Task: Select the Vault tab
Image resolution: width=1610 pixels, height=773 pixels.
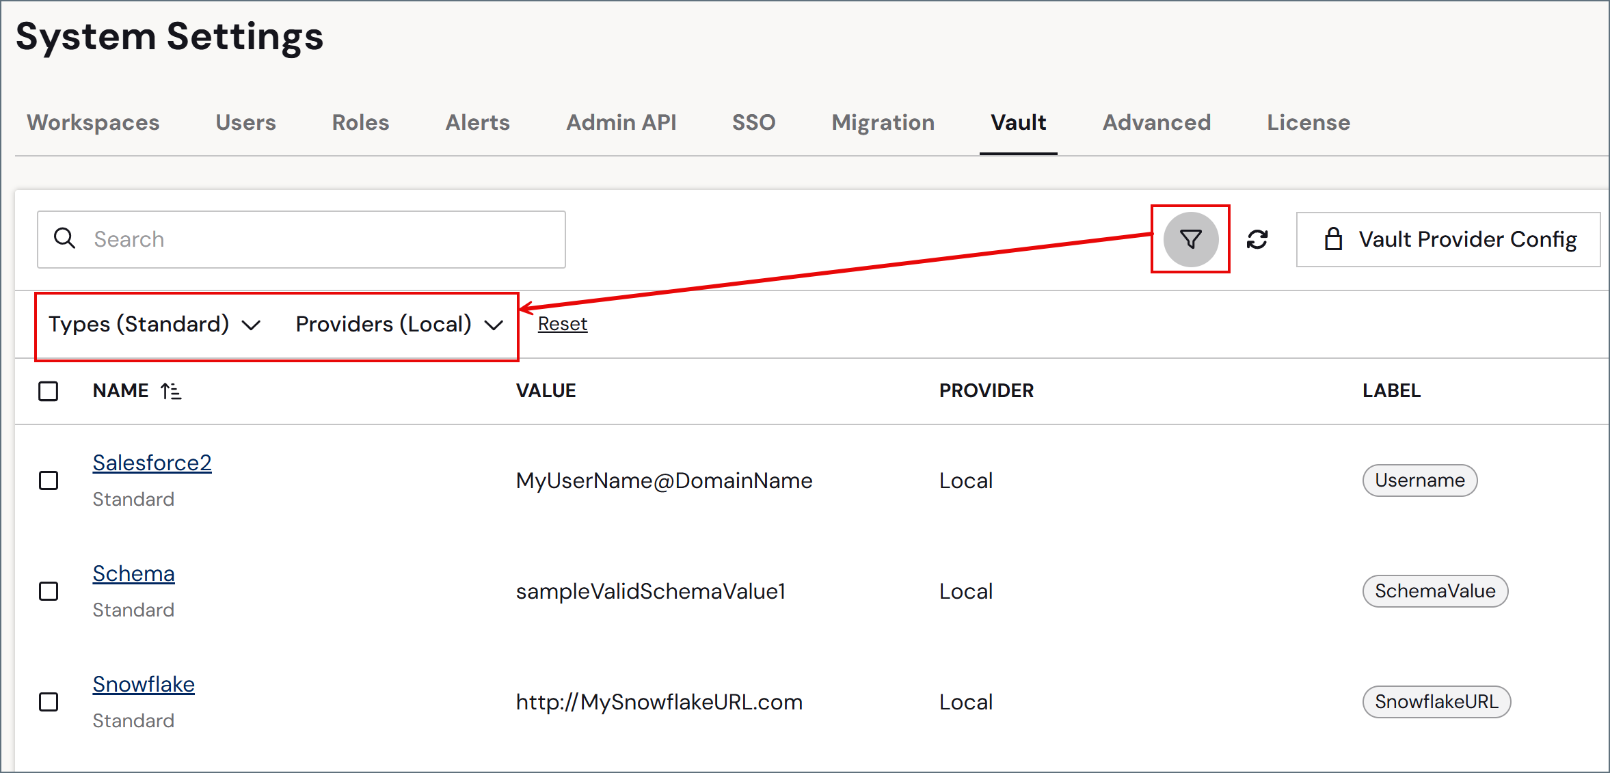Action: click(1019, 122)
